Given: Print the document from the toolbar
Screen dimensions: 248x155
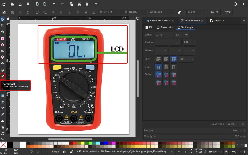Looking at the screenshot, I should coord(28,4).
